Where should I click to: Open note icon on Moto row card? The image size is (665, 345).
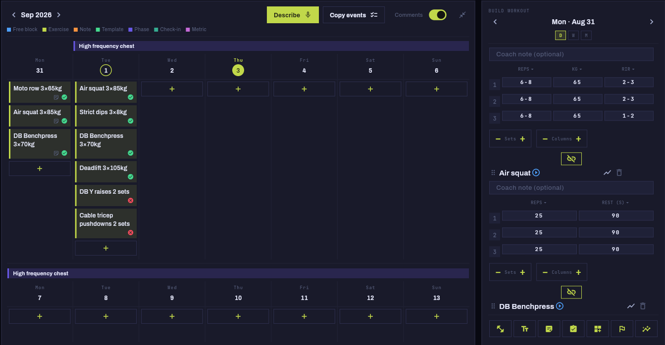point(56,97)
